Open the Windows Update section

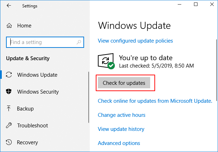coord(37,75)
